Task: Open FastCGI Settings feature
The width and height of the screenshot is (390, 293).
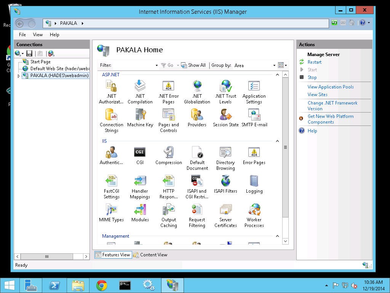Action: pos(111,187)
